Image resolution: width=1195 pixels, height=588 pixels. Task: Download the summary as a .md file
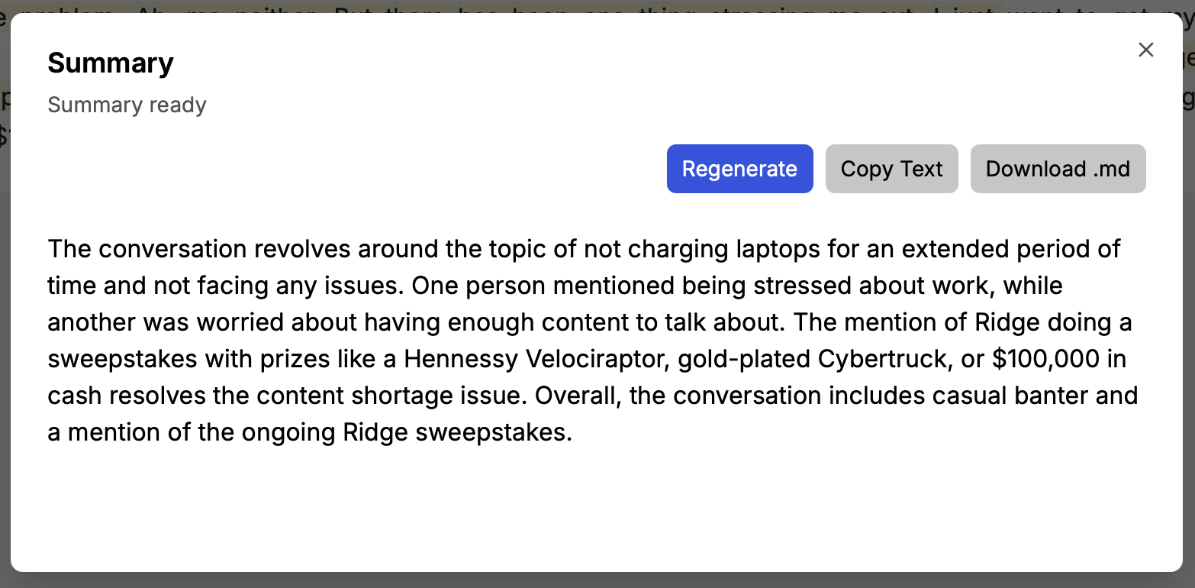pos(1058,169)
